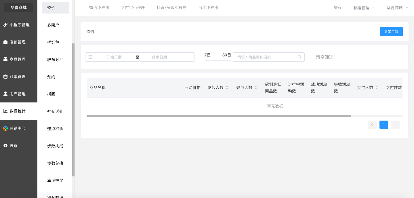Click 清空筛选 to reset filters
Viewport: 414px width, 198px height.
pos(325,57)
